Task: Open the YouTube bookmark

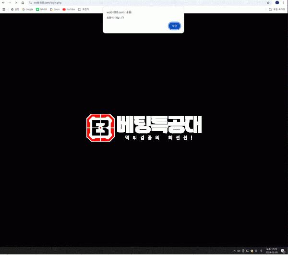Action: (69, 10)
